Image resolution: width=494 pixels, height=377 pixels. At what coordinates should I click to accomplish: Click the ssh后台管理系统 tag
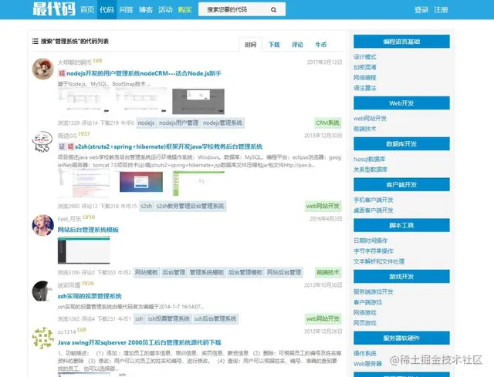pyautogui.click(x=215, y=318)
